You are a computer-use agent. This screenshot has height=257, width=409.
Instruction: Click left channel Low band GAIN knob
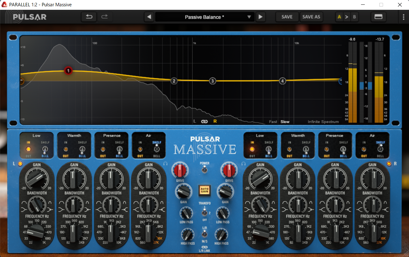(37, 179)
